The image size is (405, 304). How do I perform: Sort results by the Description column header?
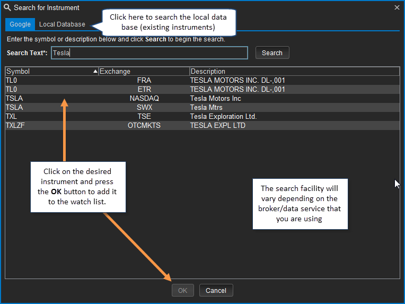click(294, 71)
